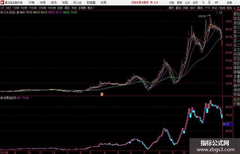Open the message envelope icon
The image size is (240, 154).
click(x=216, y=3)
